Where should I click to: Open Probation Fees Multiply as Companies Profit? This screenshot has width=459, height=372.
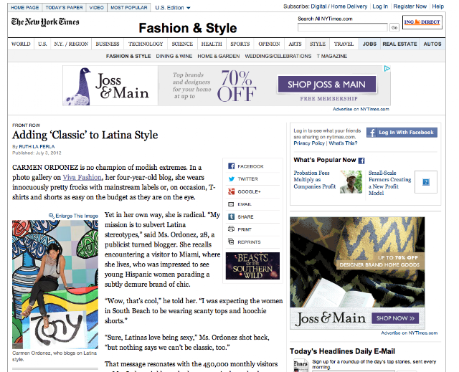[x=315, y=180]
